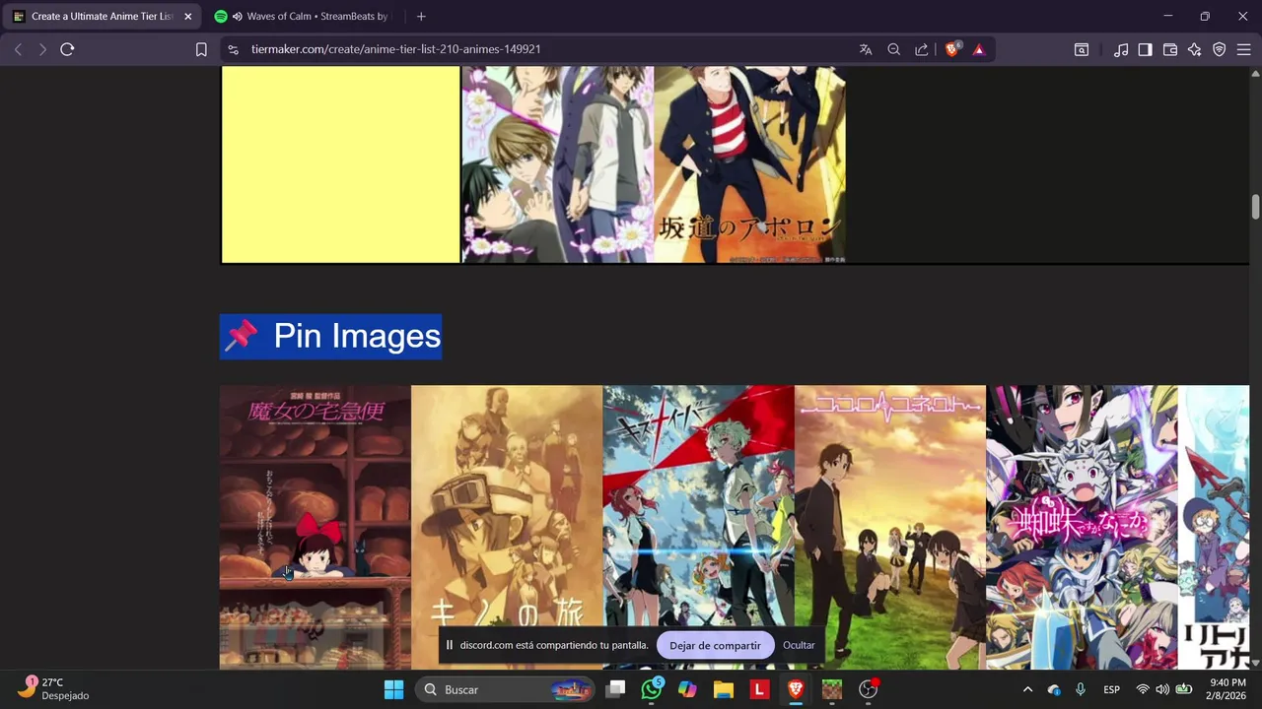Bookmark this page with the bookmark icon

click(x=201, y=49)
